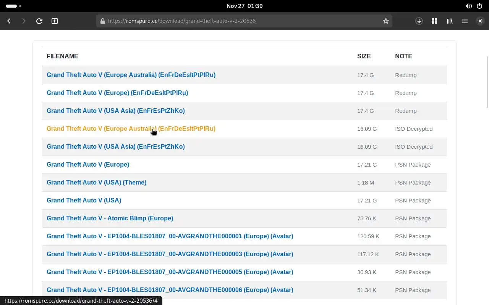Click the FILENAME column header

(62, 56)
